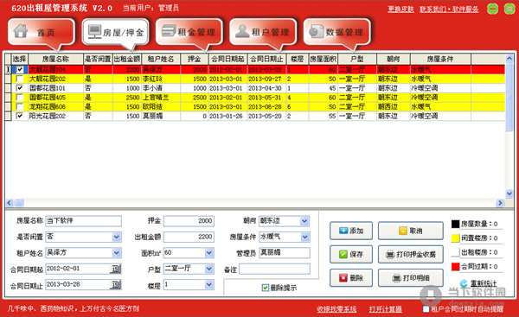
Task: Click the 删除 delete button
Action: pyautogui.click(x=351, y=278)
